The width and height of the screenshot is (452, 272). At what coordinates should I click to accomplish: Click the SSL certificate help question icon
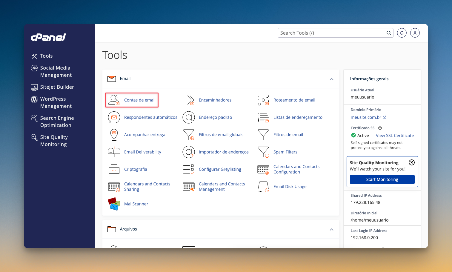pos(380,128)
